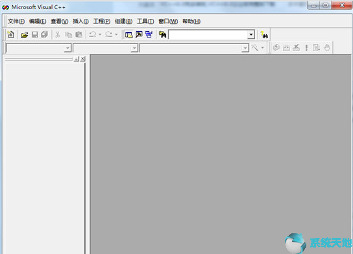This screenshot has width=353, height=254.
Task: Open the 组建(B) menu
Action: 123,21
